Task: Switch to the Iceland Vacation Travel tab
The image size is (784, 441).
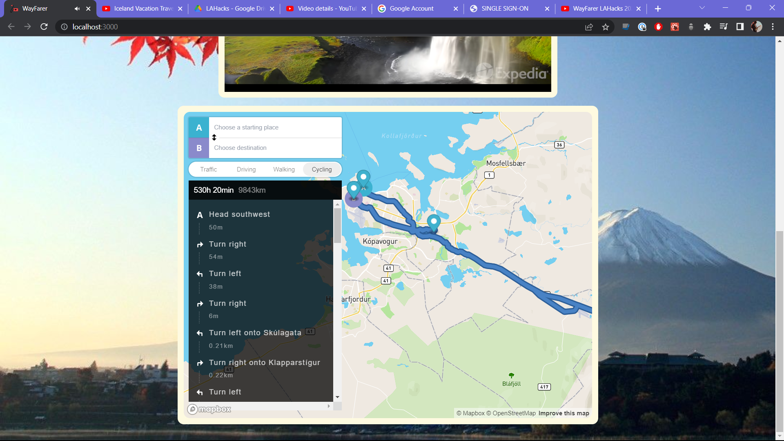Action: (143, 9)
